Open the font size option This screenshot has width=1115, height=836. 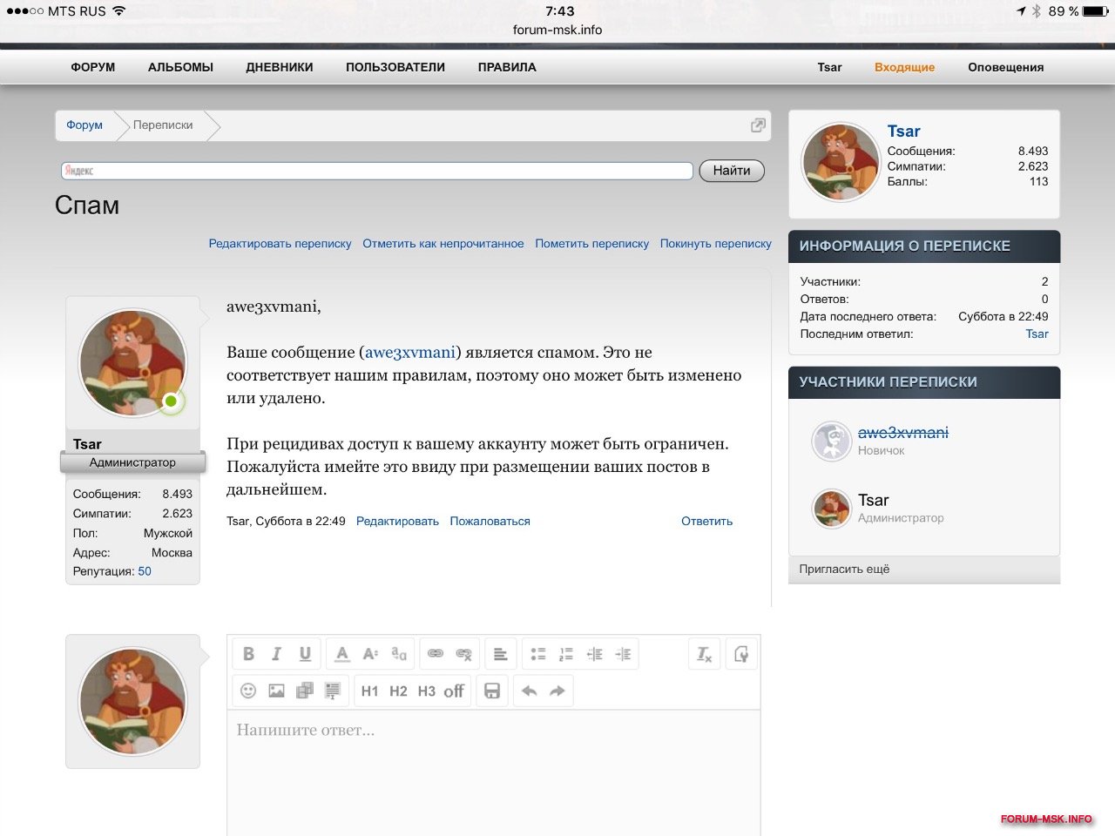[370, 654]
